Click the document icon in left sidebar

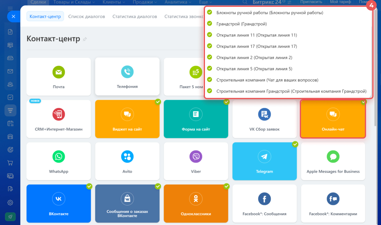[x=10, y=32]
